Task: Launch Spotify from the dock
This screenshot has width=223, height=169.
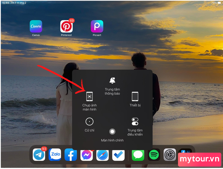Action: pyautogui.click(x=154, y=155)
